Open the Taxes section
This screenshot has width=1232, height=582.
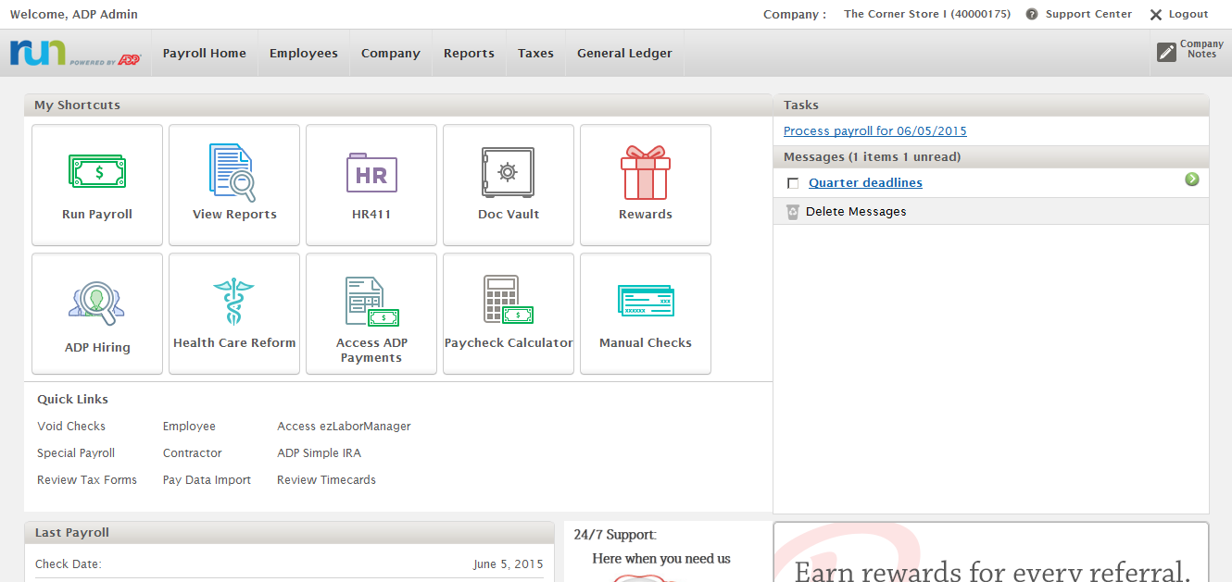tap(535, 53)
